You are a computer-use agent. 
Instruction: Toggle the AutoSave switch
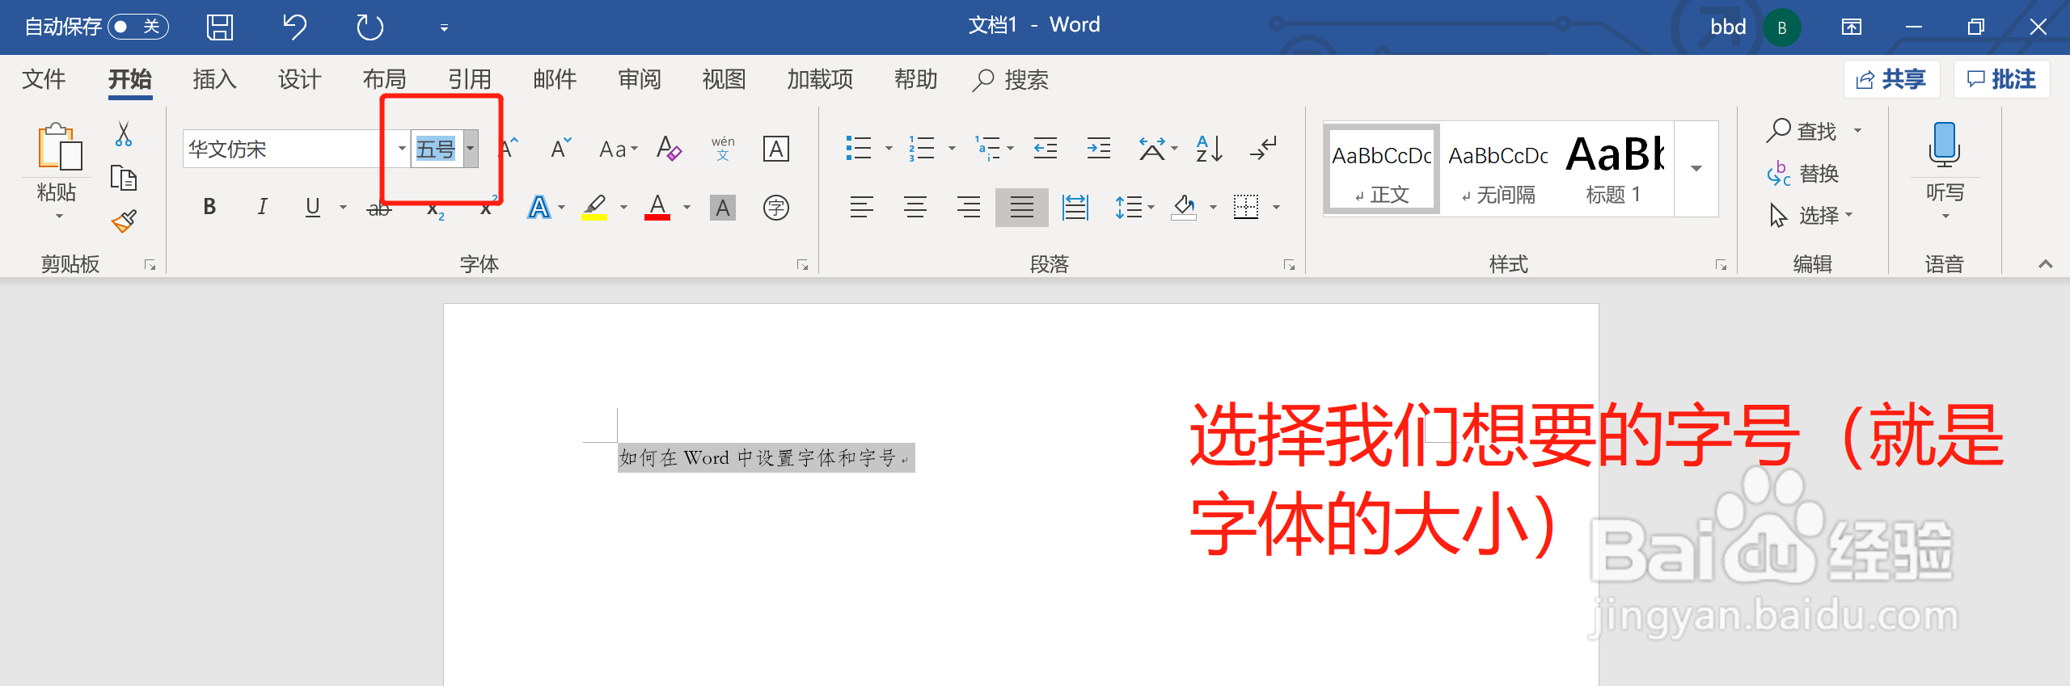[x=137, y=27]
